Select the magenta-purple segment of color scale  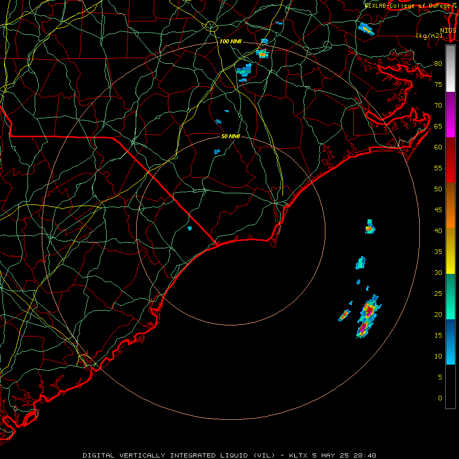click(x=450, y=114)
